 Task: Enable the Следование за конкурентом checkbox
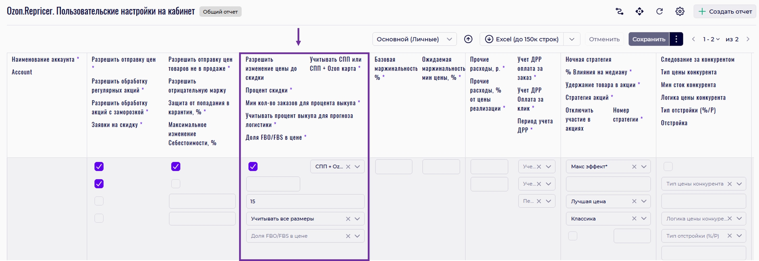(x=668, y=167)
